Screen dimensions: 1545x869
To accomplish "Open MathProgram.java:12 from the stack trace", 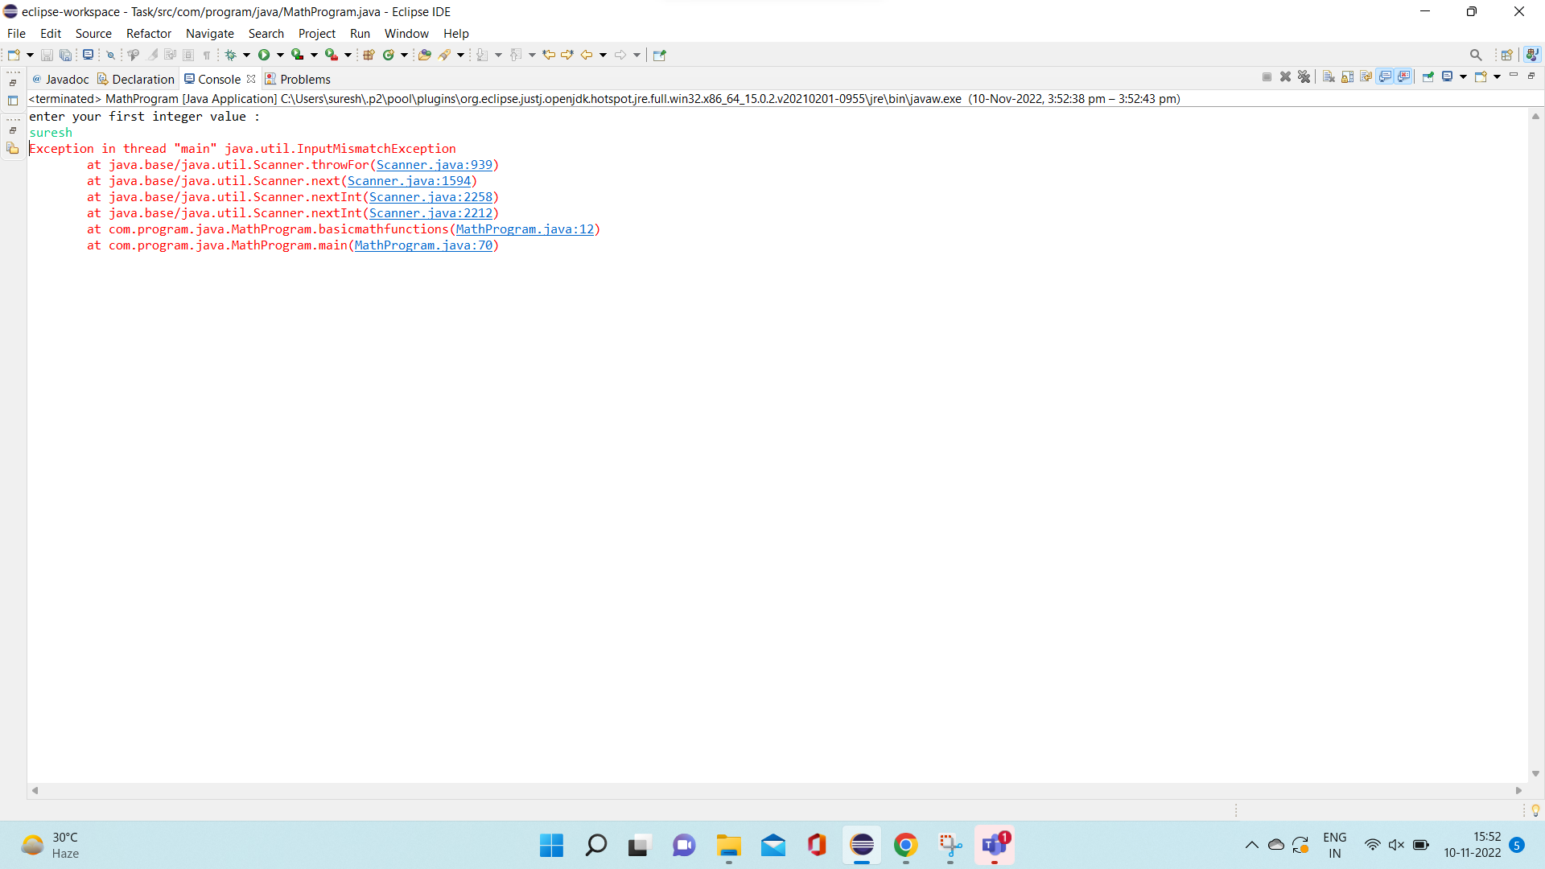I will coord(526,229).
